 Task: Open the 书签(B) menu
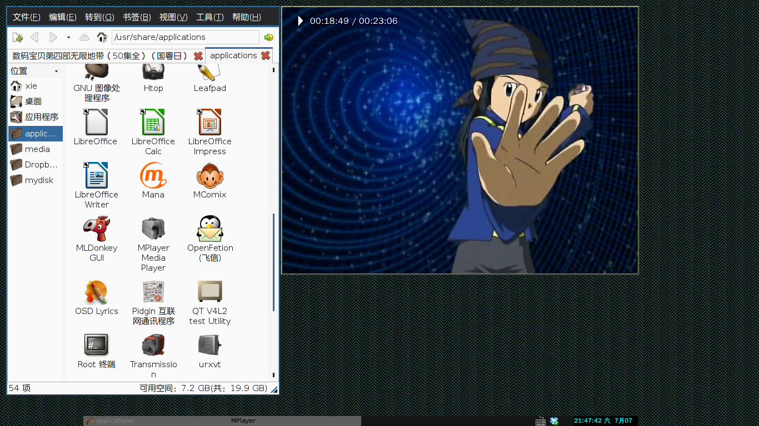click(x=137, y=17)
